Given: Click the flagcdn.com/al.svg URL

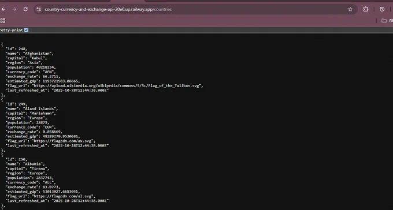Looking at the screenshot, I should click(62, 196).
